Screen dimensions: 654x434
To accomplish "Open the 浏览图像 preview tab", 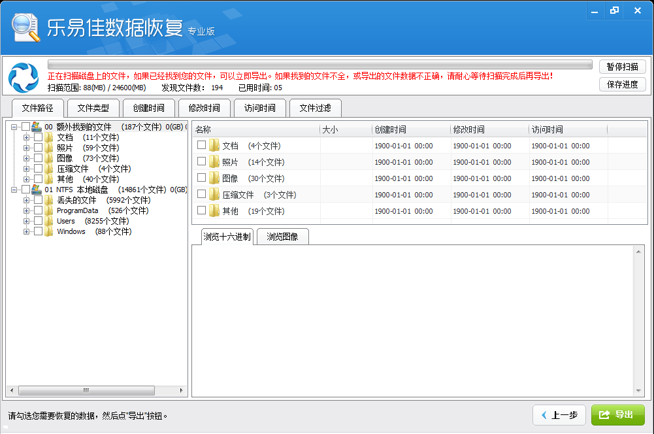I will [282, 237].
